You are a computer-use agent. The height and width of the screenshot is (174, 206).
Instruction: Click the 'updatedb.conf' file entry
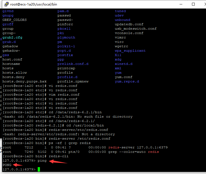(129, 24)
